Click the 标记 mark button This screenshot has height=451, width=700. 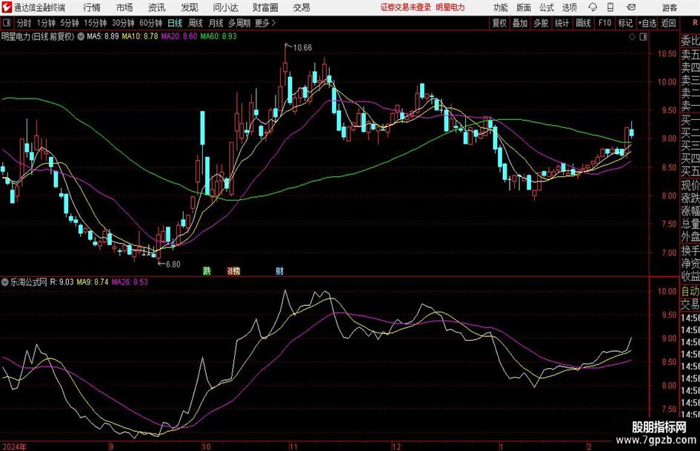click(x=625, y=23)
